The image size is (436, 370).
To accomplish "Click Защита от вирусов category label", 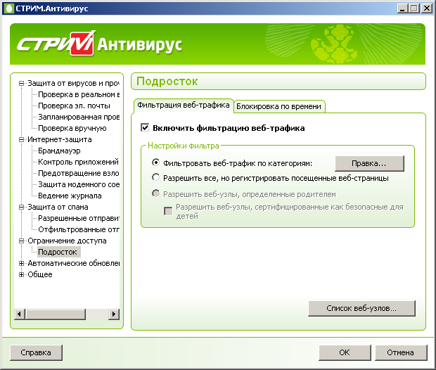I will [x=73, y=83].
